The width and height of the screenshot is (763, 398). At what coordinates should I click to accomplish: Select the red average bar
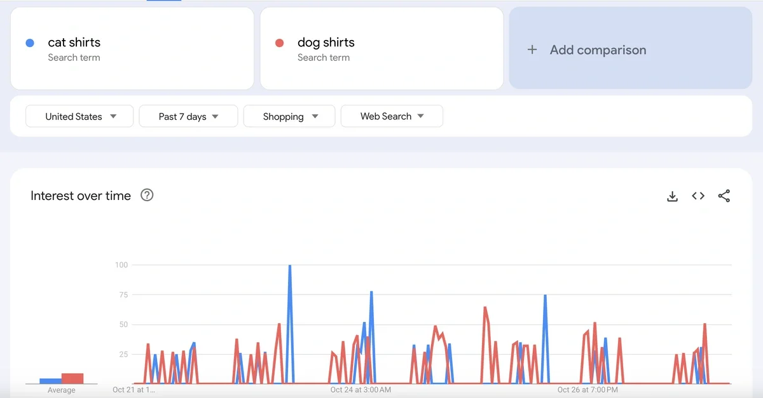click(72, 378)
